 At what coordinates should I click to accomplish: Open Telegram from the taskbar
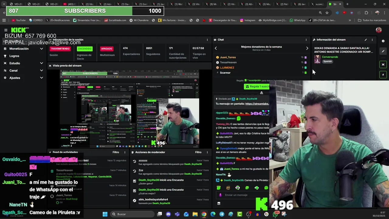[222, 214]
